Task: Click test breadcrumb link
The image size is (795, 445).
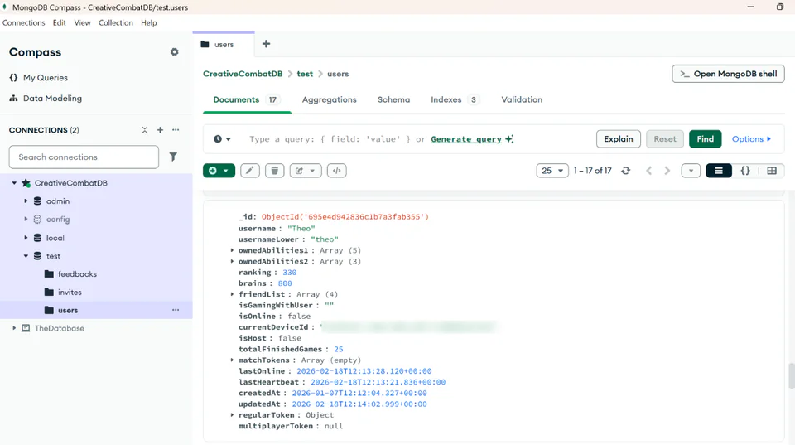Action: click(305, 74)
